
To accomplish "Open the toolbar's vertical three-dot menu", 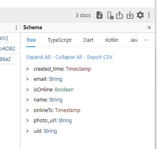I will click(x=149, y=15).
